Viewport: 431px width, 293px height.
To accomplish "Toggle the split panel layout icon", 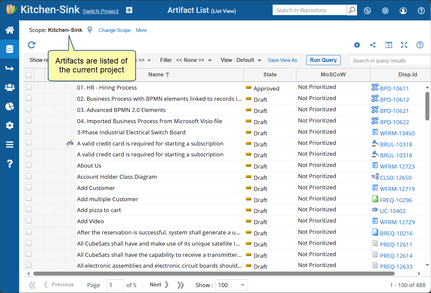I will tap(388, 45).
